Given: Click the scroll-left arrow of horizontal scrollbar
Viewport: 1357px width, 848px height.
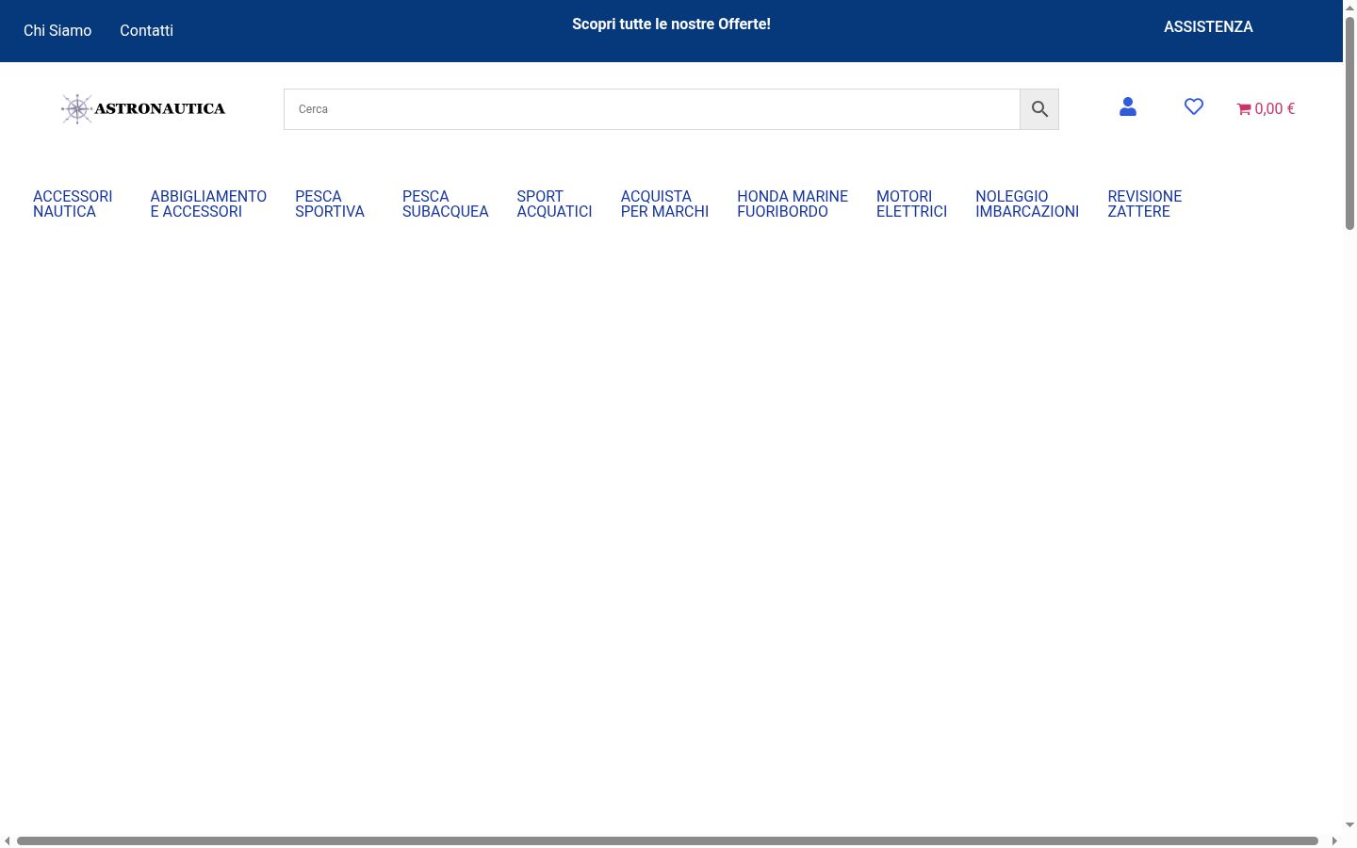Looking at the screenshot, I should click(x=8, y=840).
